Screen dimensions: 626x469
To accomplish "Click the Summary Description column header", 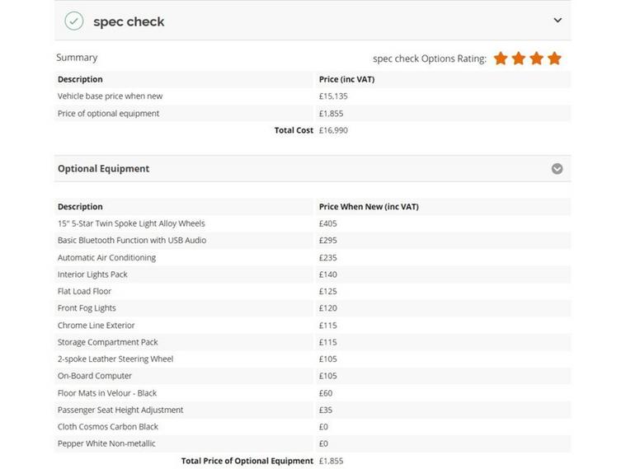I will pos(80,79).
